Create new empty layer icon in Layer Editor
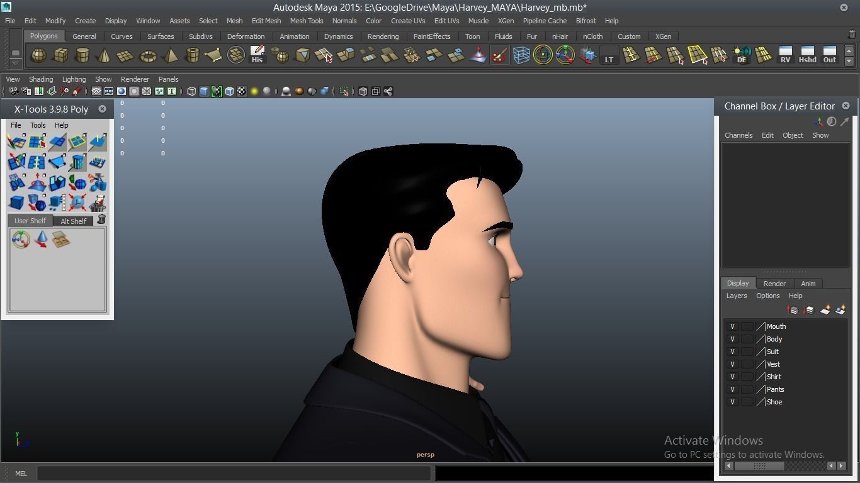 click(825, 310)
